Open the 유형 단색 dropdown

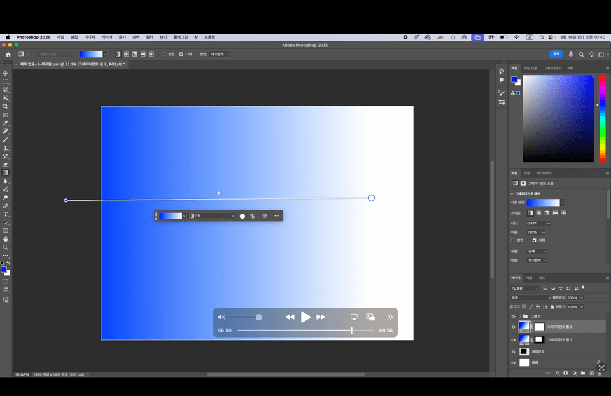537,251
